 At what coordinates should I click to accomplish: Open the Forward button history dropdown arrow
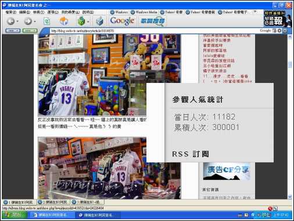click(x=35, y=21)
